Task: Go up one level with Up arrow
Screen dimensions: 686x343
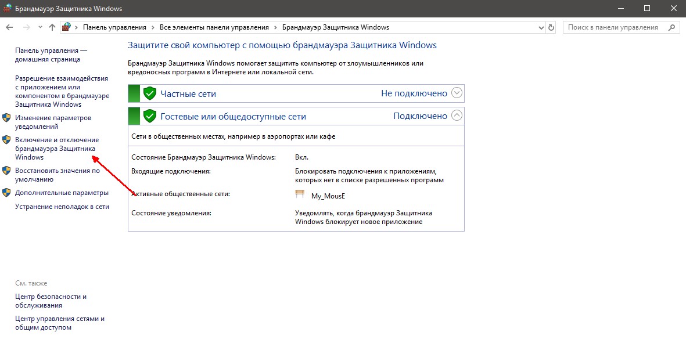Action: pyautogui.click(x=52, y=27)
